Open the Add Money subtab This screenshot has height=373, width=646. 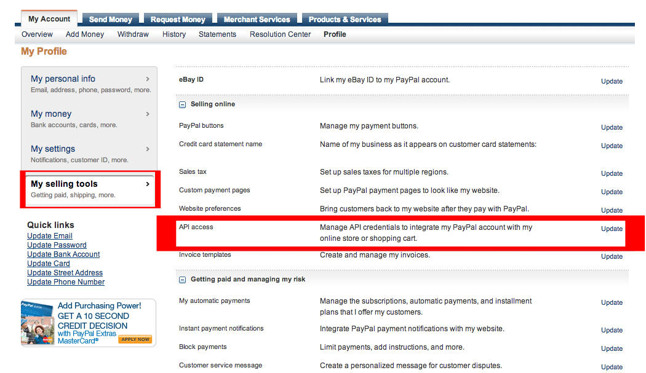pyautogui.click(x=85, y=34)
